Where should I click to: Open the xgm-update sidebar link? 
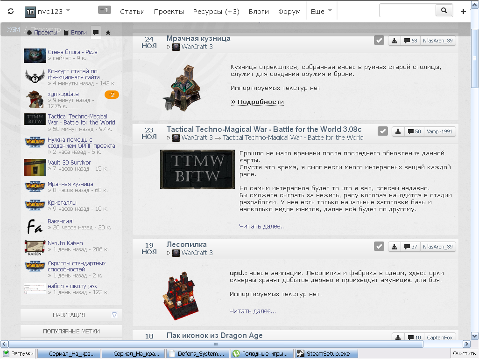63,94
